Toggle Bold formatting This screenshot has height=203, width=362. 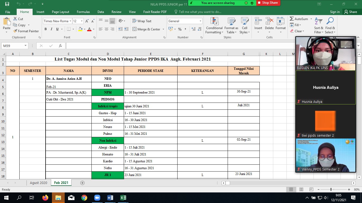(x=46, y=29)
